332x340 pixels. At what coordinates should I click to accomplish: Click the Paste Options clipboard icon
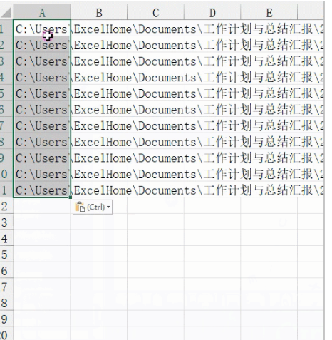[x=80, y=207]
